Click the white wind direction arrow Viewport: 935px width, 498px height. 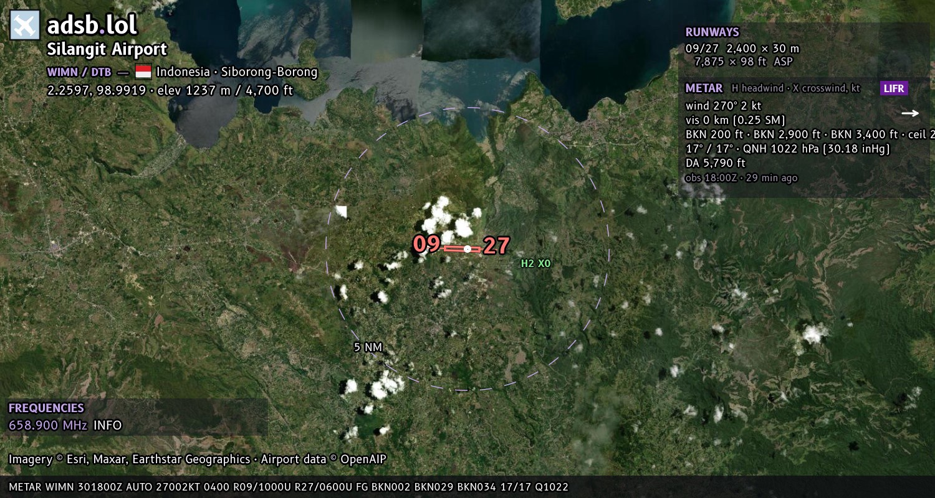(910, 113)
